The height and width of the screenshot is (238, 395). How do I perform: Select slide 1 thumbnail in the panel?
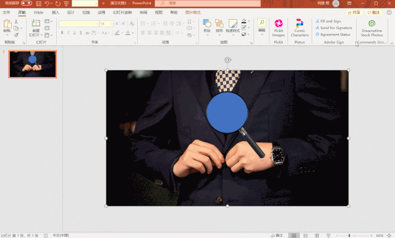[x=33, y=64]
